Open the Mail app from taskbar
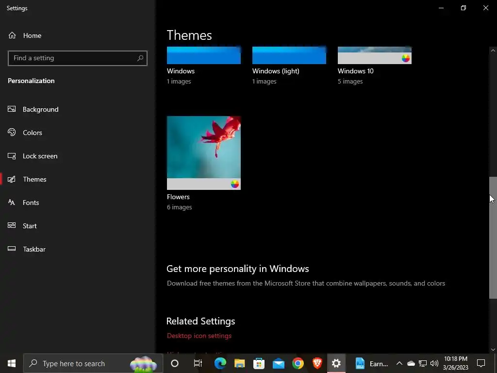 coord(278,363)
